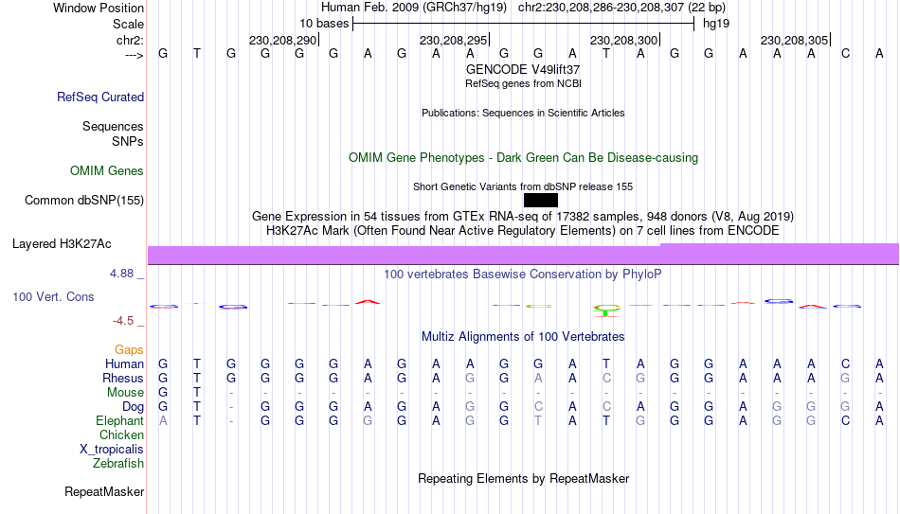Click the GENCODE V49lift37 track title
The image size is (900, 514).
[523, 69]
